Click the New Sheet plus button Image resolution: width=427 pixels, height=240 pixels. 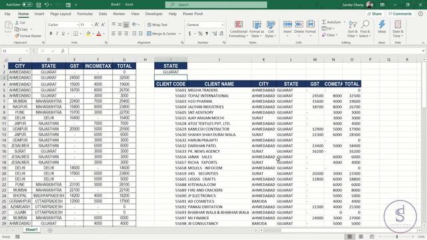pyautogui.click(x=50, y=230)
